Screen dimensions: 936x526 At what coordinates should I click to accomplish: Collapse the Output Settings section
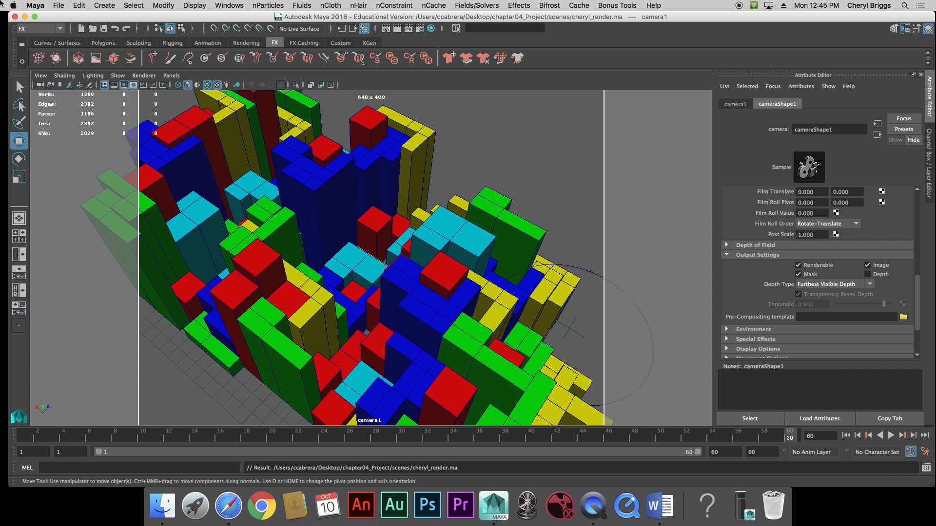(727, 255)
